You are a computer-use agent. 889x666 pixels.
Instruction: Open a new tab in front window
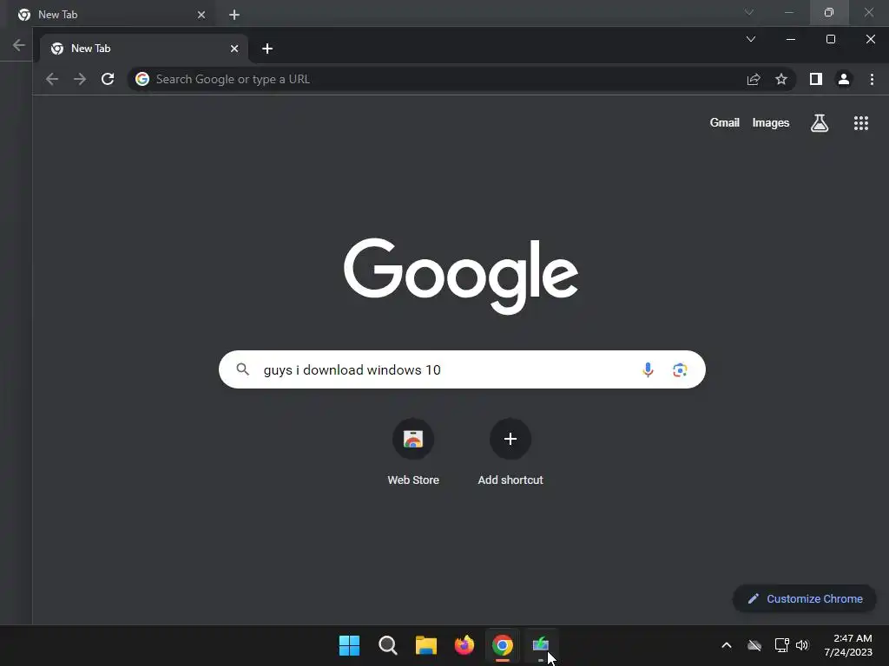(x=267, y=49)
